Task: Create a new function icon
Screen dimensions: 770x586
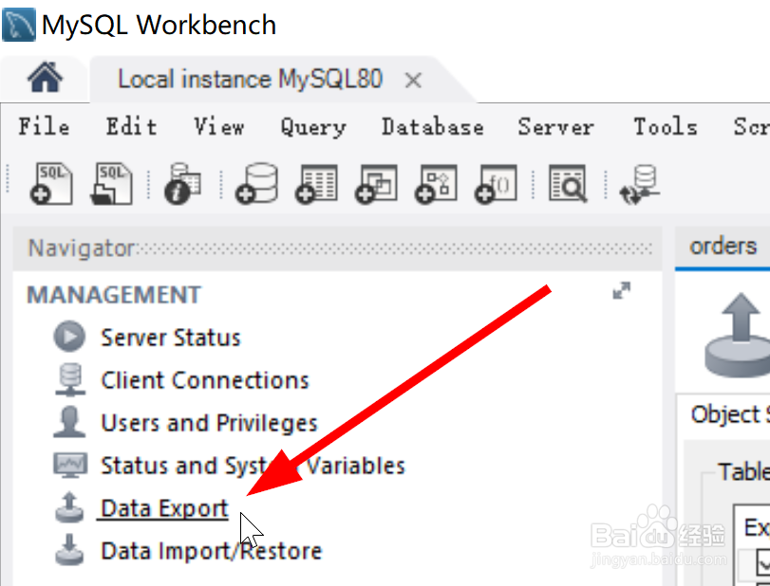Action: [496, 184]
